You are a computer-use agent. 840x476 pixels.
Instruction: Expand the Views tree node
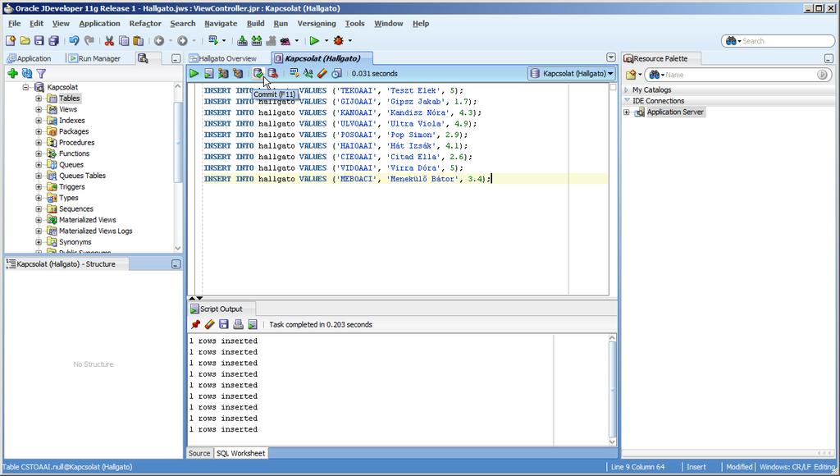coord(39,109)
